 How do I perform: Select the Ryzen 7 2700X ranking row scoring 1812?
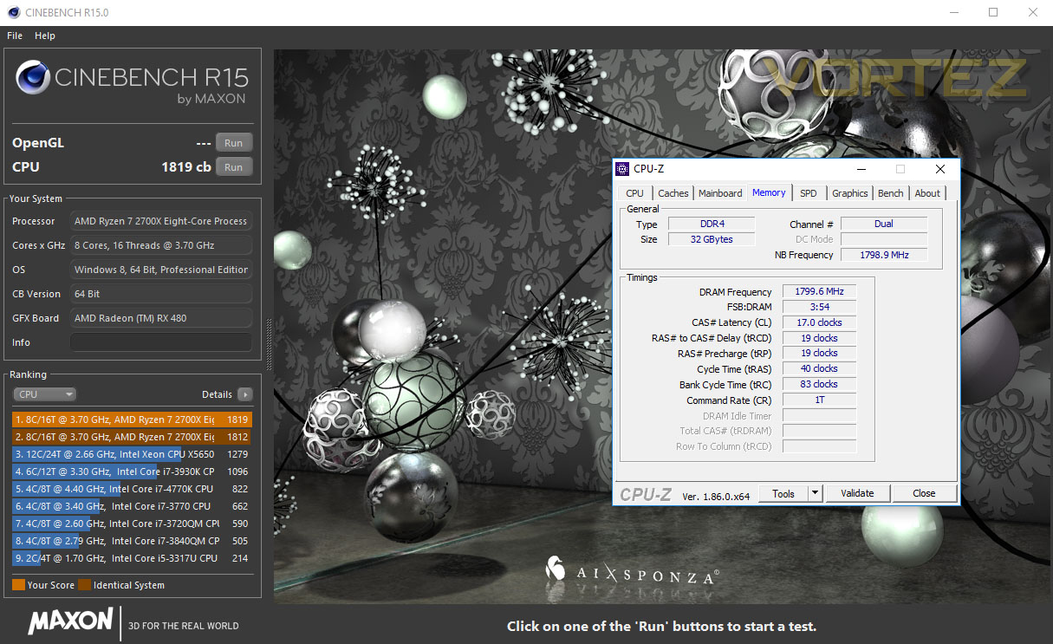click(x=132, y=437)
